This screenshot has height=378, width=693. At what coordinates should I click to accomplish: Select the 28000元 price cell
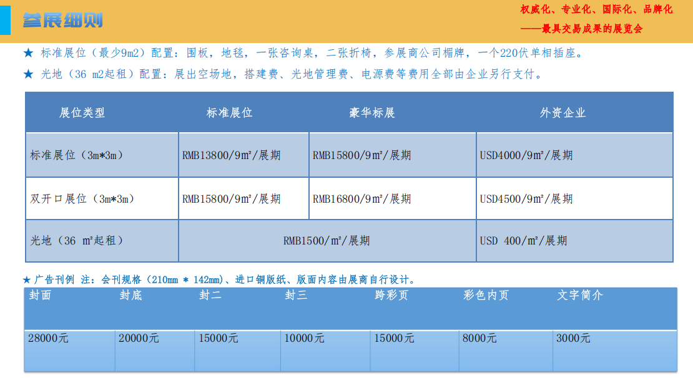(49, 338)
